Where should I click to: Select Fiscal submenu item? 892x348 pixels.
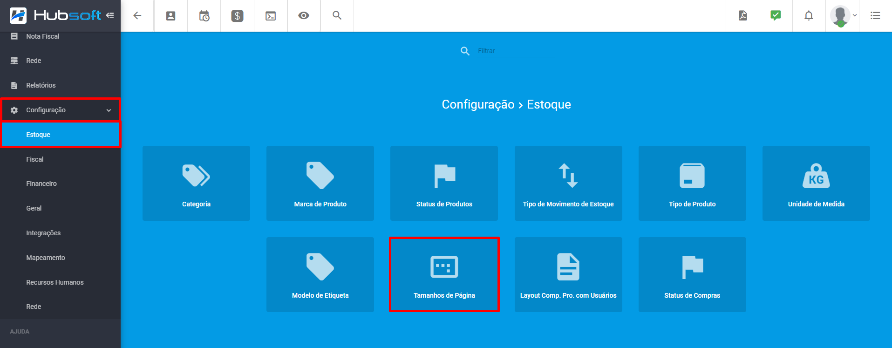click(x=61, y=159)
